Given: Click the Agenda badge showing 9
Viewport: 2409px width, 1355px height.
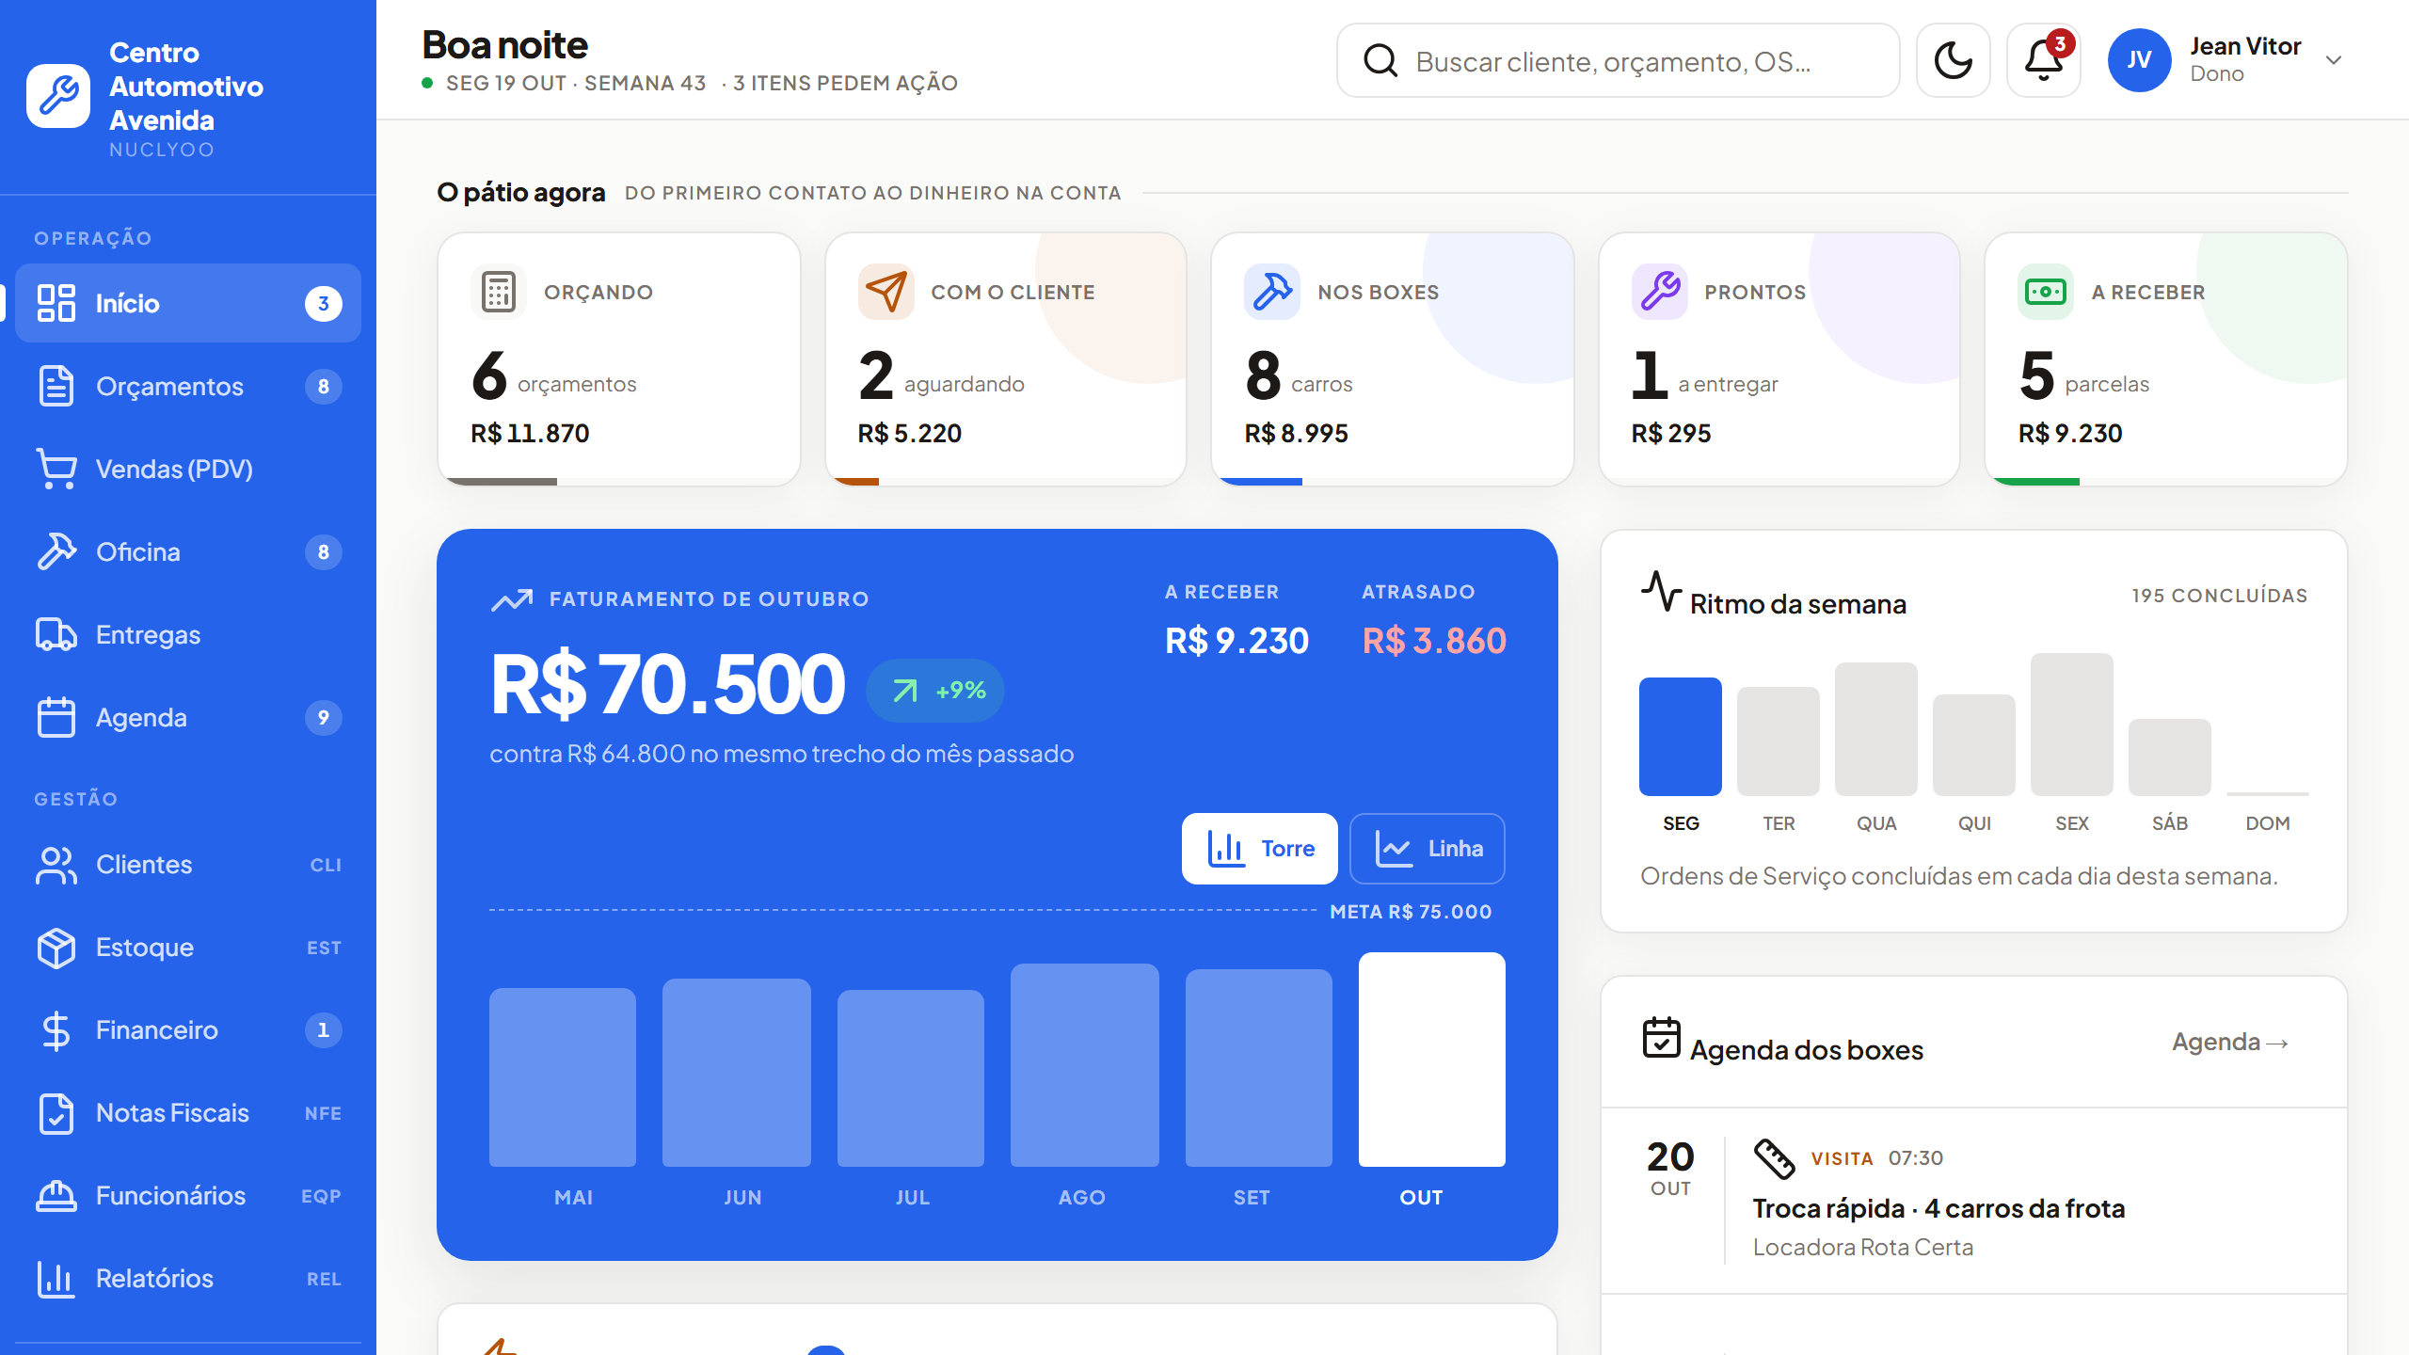Looking at the screenshot, I should tap(323, 717).
